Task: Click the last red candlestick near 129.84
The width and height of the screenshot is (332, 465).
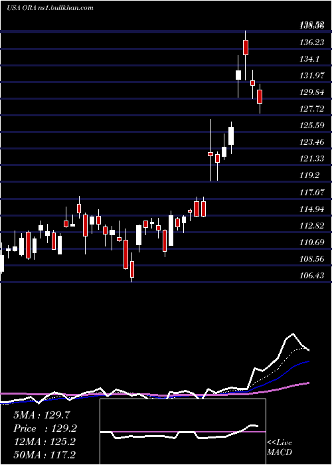Action: tap(260, 97)
